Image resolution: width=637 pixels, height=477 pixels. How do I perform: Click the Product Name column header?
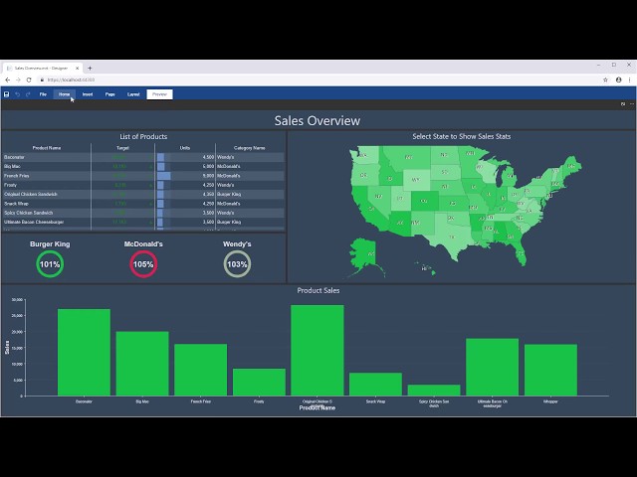click(x=47, y=148)
